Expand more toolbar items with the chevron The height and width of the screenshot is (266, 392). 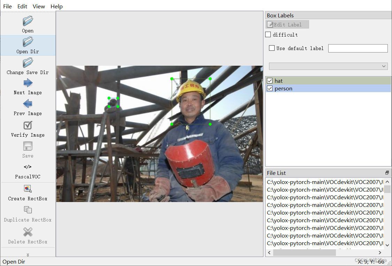pyautogui.click(x=28, y=255)
